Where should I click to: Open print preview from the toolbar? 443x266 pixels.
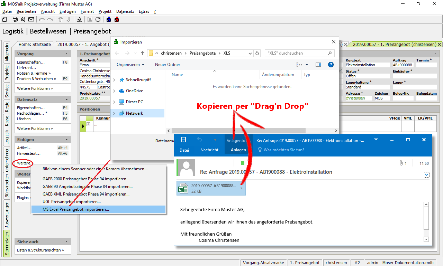(x=23, y=19)
